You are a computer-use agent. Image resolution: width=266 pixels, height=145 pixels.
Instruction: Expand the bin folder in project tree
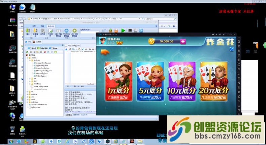point(30,78)
